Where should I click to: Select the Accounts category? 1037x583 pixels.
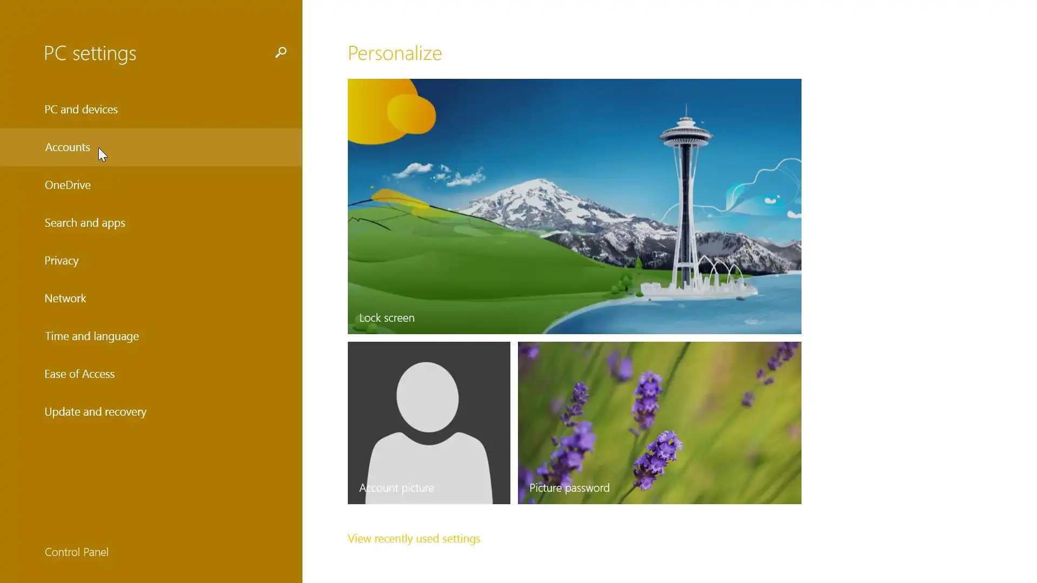click(x=68, y=147)
